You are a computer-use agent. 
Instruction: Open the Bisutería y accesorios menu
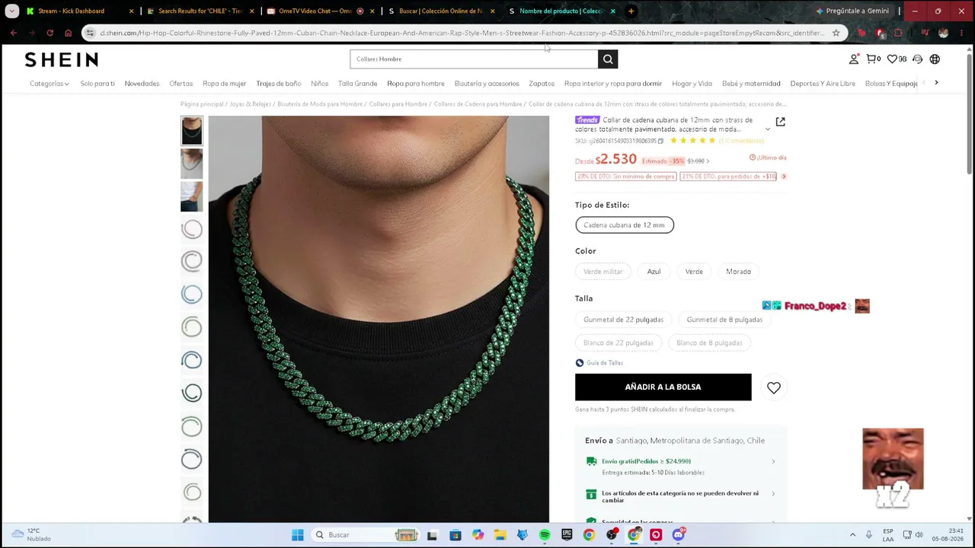(x=487, y=84)
